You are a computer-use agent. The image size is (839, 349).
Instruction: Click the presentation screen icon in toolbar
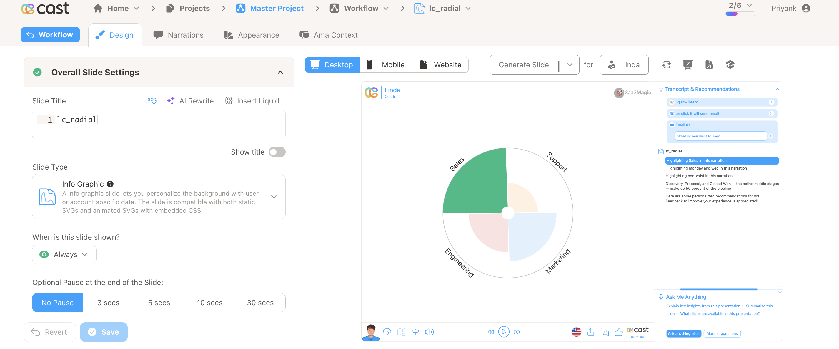[687, 65]
